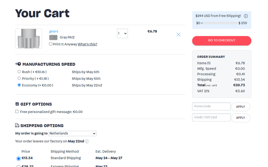268x167 pixels.
Task: Click the Gray PA12 material swatch
Action: (x=53, y=38)
